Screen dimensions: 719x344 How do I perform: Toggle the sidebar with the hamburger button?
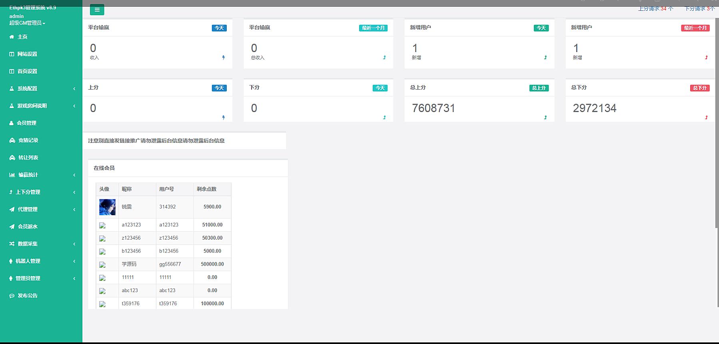pos(97,10)
